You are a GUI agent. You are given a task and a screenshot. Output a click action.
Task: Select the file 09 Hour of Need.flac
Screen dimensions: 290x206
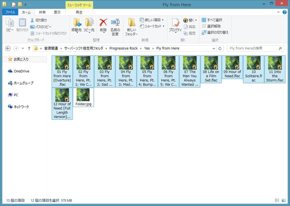tap(232, 67)
